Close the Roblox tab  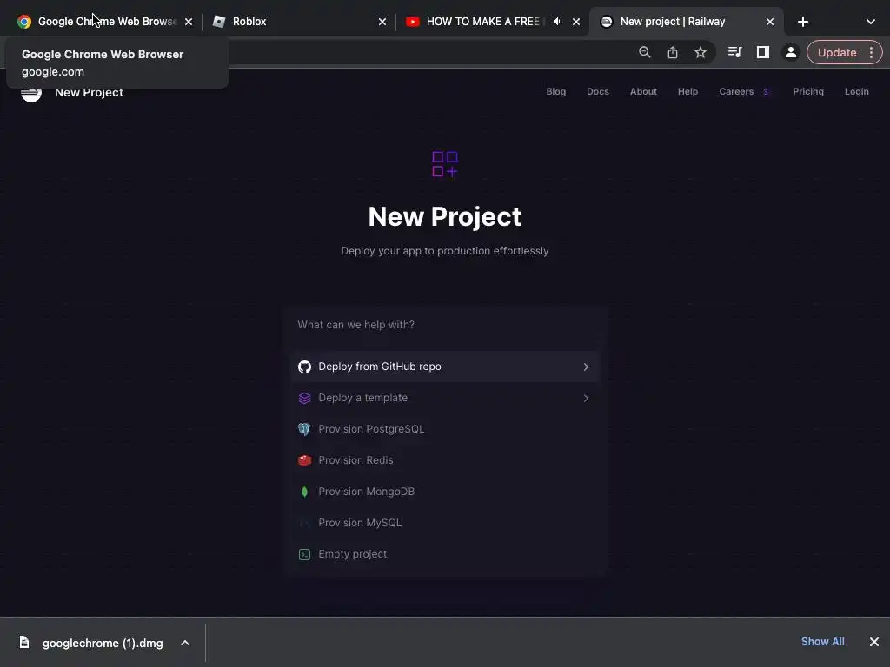pos(382,22)
